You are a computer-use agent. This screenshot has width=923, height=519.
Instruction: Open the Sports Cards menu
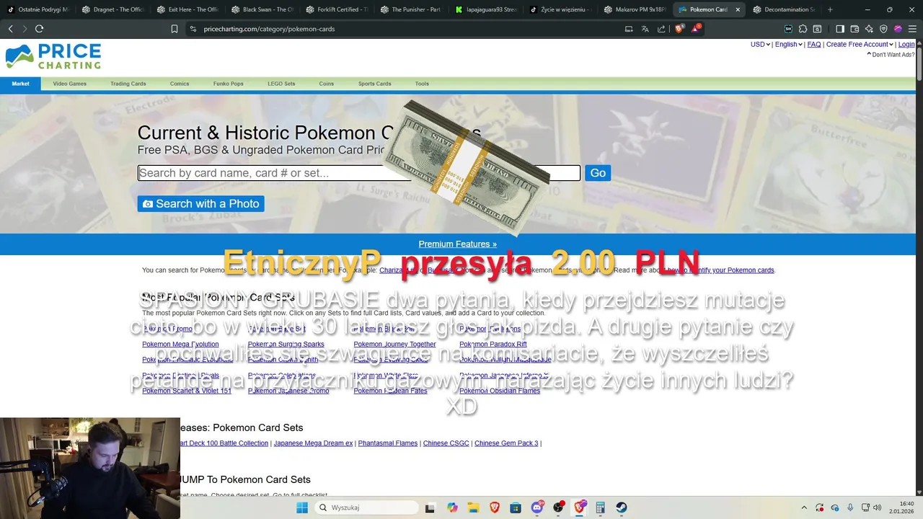375,84
